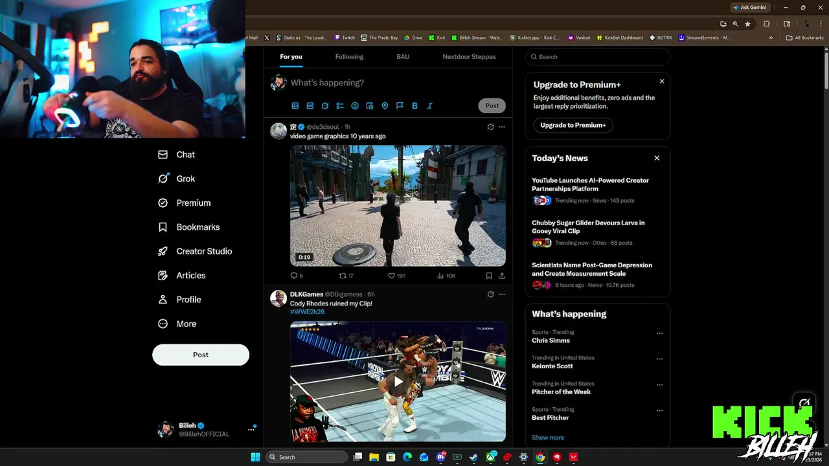The width and height of the screenshot is (829, 466).
Task: View analytics of de3dsoul post
Action: [446, 276]
